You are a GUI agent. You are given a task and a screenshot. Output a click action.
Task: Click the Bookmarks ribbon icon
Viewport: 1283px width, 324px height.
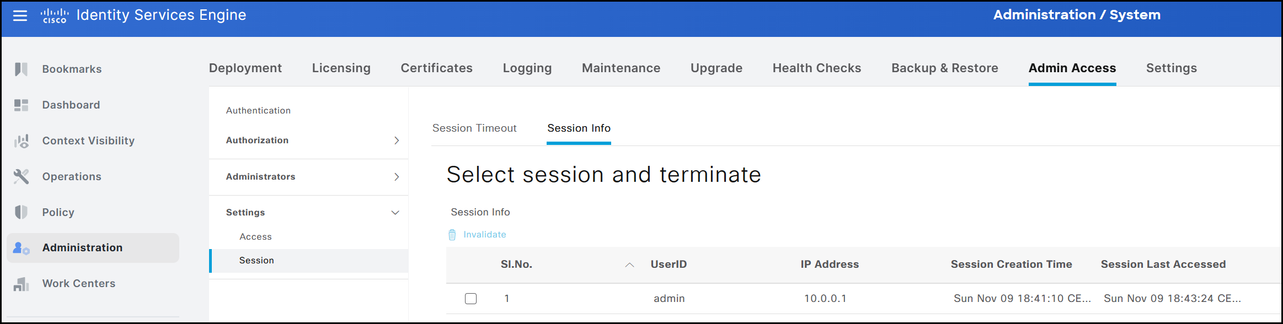21,69
